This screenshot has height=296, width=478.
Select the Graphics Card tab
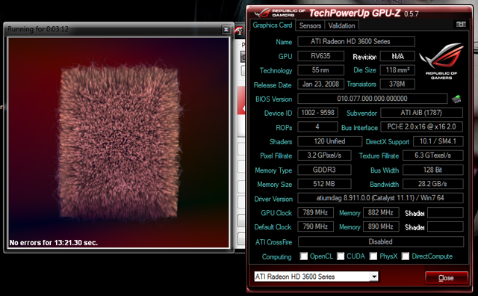pos(272,25)
